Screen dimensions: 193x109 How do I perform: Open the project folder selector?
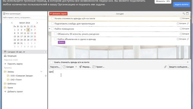click(x=99, y=67)
